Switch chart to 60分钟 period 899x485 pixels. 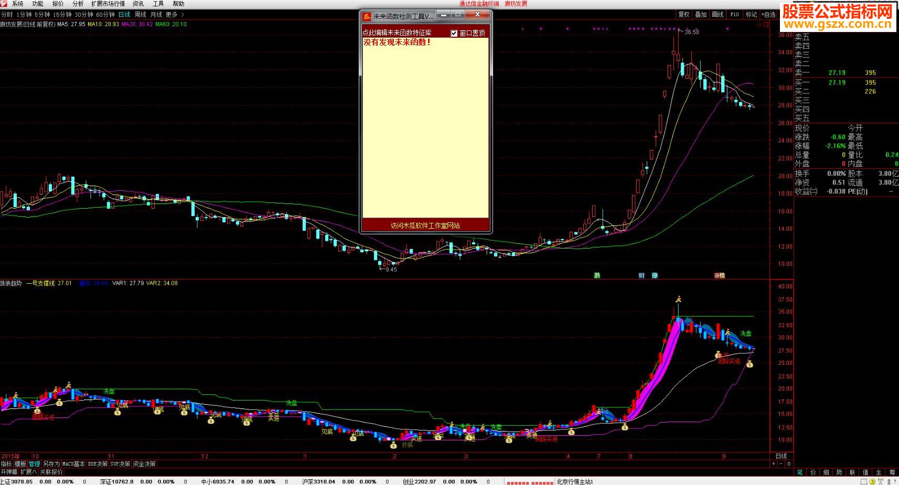[x=105, y=15]
